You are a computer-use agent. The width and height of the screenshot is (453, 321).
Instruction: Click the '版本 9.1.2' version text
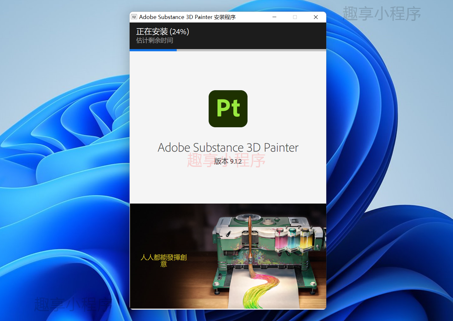[228, 161]
